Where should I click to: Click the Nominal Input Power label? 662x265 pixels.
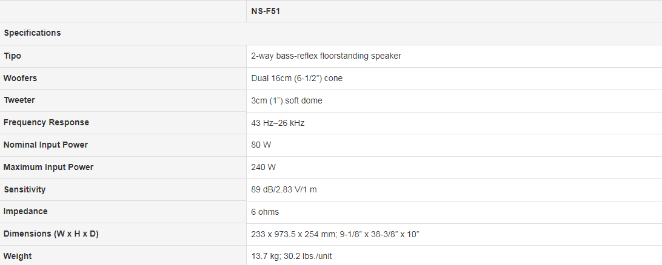tap(45, 145)
